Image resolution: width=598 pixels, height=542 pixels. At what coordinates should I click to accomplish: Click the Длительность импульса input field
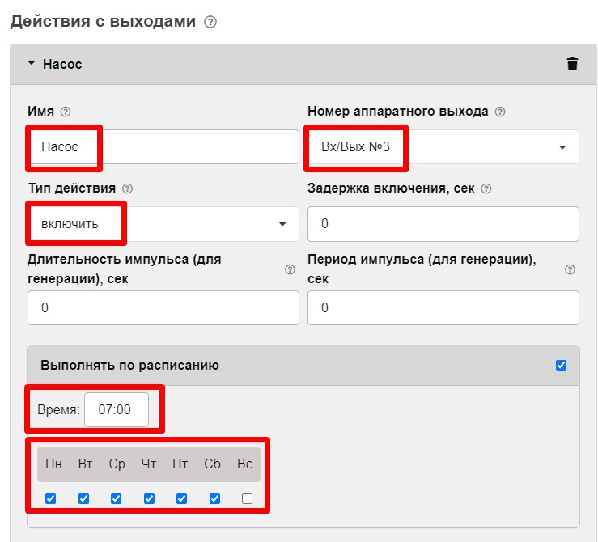(x=163, y=308)
